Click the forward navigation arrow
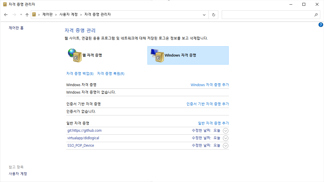The height and width of the screenshot is (182, 324). pyautogui.click(x=14, y=15)
